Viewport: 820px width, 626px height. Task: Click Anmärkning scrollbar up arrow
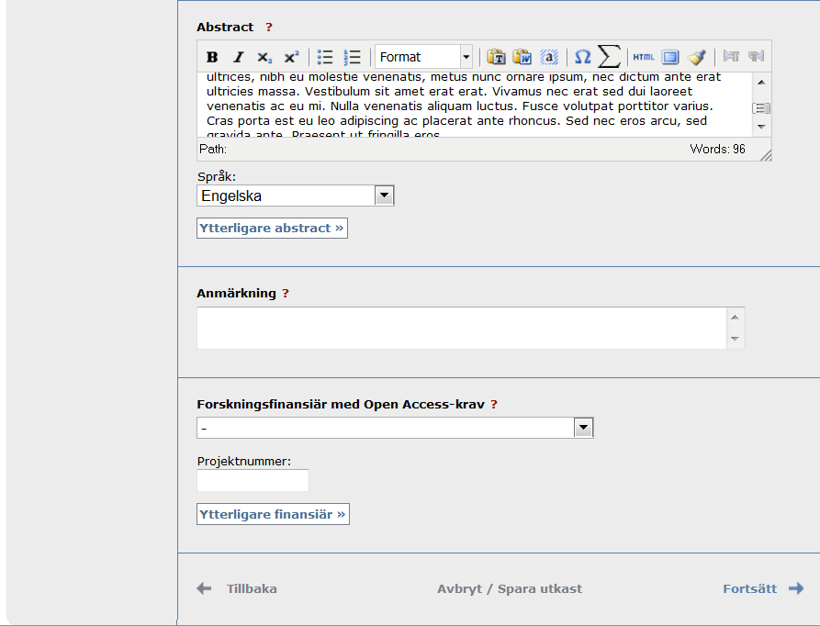735,318
